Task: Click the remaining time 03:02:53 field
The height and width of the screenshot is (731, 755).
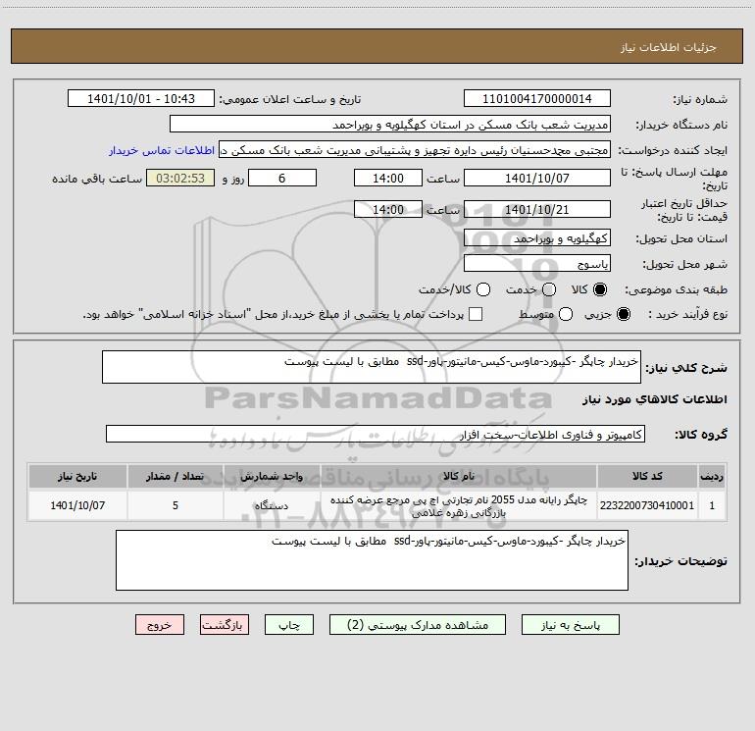Action: [180, 178]
